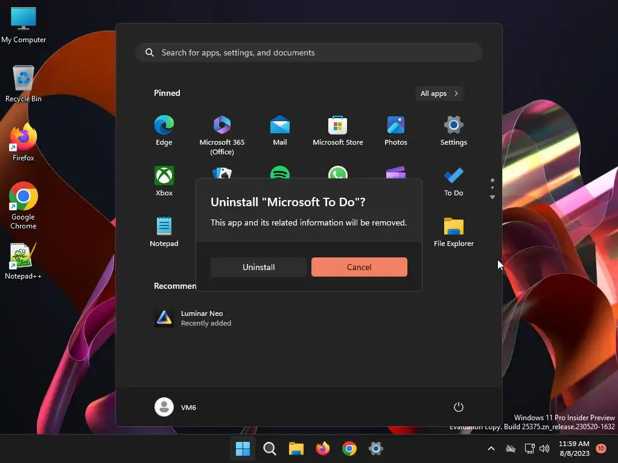Open Chrome from the taskbar
The height and width of the screenshot is (463, 618).
pos(349,449)
